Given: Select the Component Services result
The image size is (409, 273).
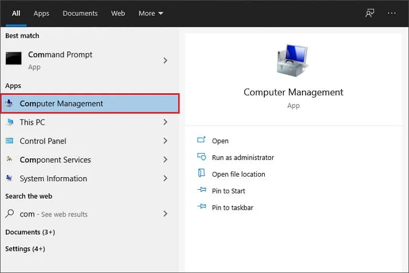Looking at the screenshot, I should coord(90,160).
